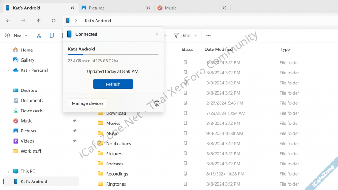Click the Manage devices button
This screenshot has height=190, width=338.
tap(88, 103)
